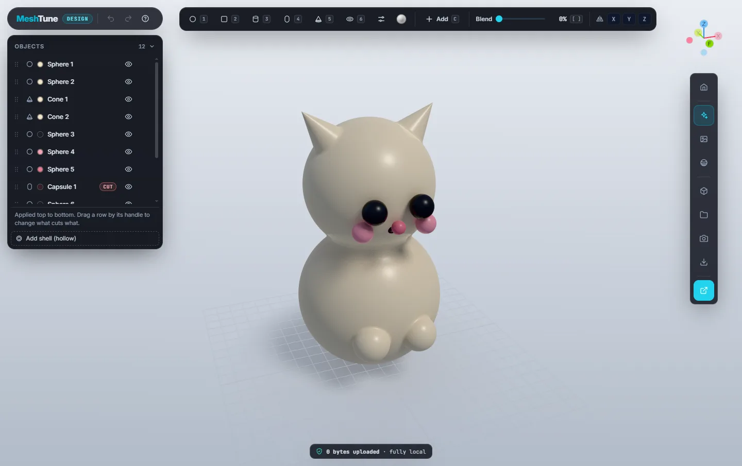Click the cube icon in right sidebar

(704, 191)
